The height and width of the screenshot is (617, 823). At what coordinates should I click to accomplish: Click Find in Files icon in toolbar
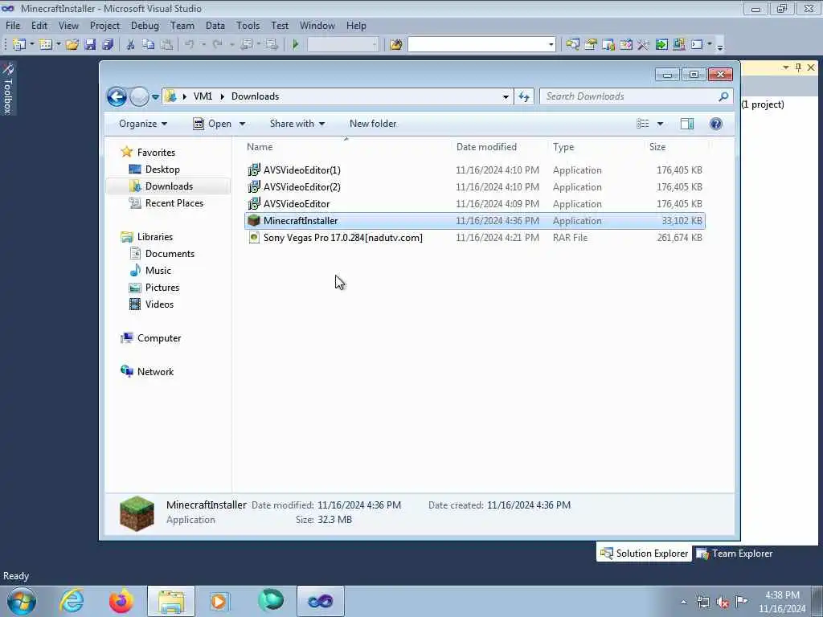click(395, 45)
